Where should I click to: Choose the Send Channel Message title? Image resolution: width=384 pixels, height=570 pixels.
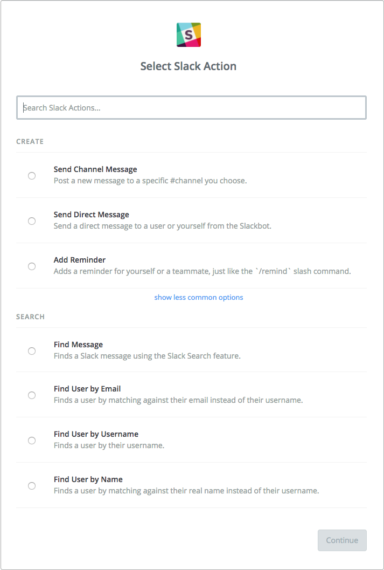point(95,169)
